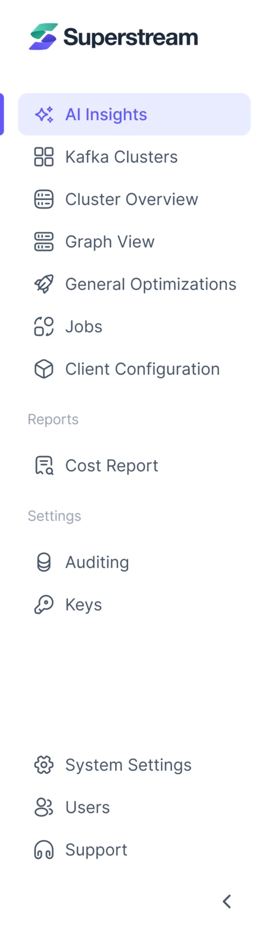Open the Support label link
The height and width of the screenshot is (938, 268).
(x=96, y=850)
